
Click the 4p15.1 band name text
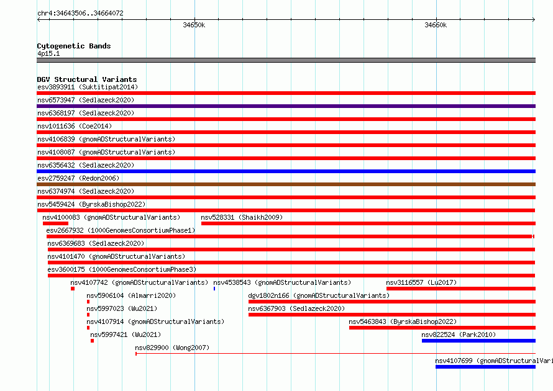pos(48,53)
